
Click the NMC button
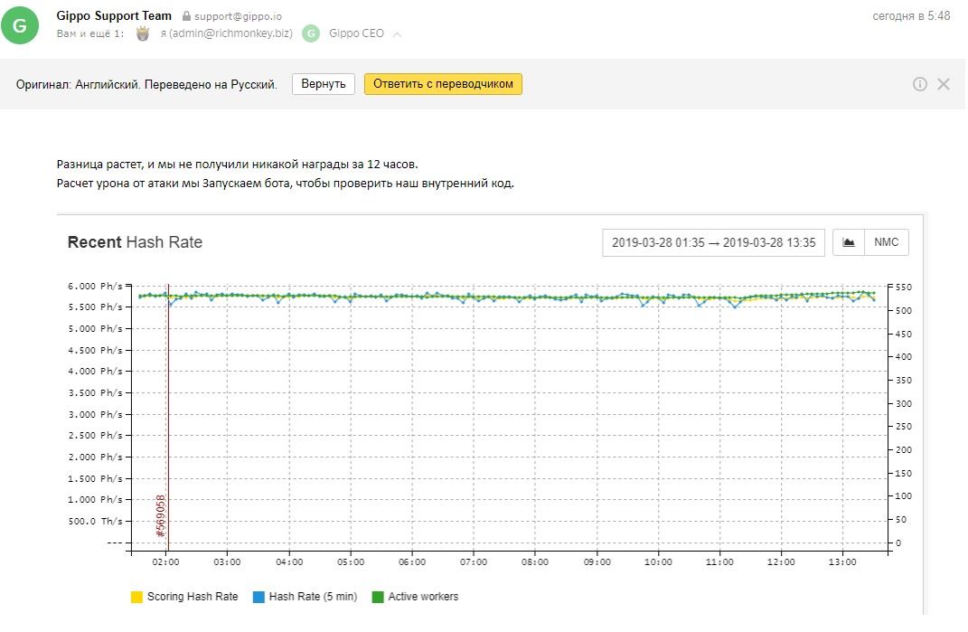887,242
